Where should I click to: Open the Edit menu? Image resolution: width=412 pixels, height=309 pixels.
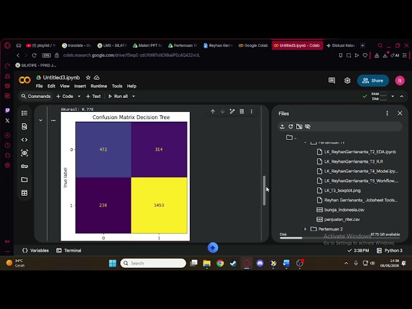[51, 86]
